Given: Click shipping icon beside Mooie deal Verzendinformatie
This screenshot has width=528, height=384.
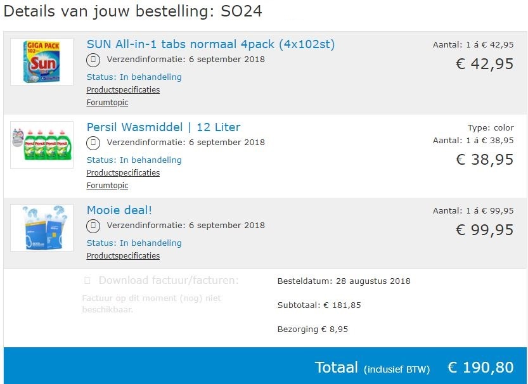Looking at the screenshot, I should point(93,226).
